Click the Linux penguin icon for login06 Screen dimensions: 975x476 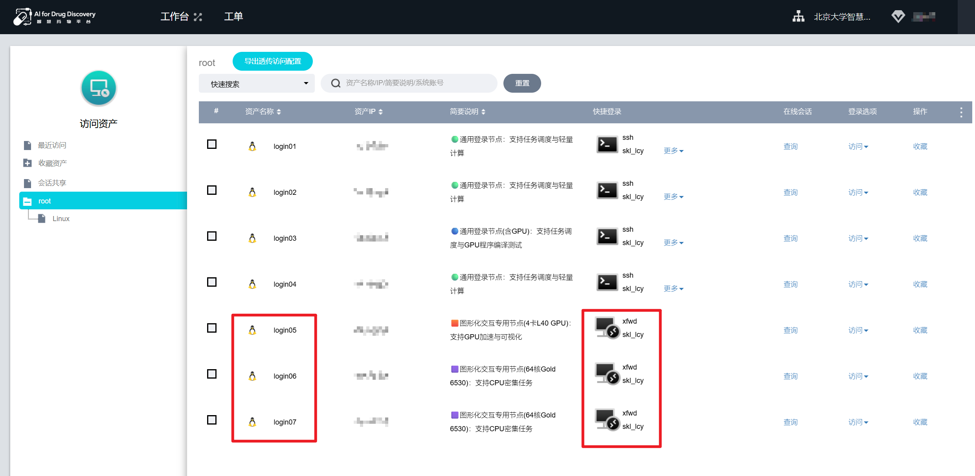pos(252,376)
